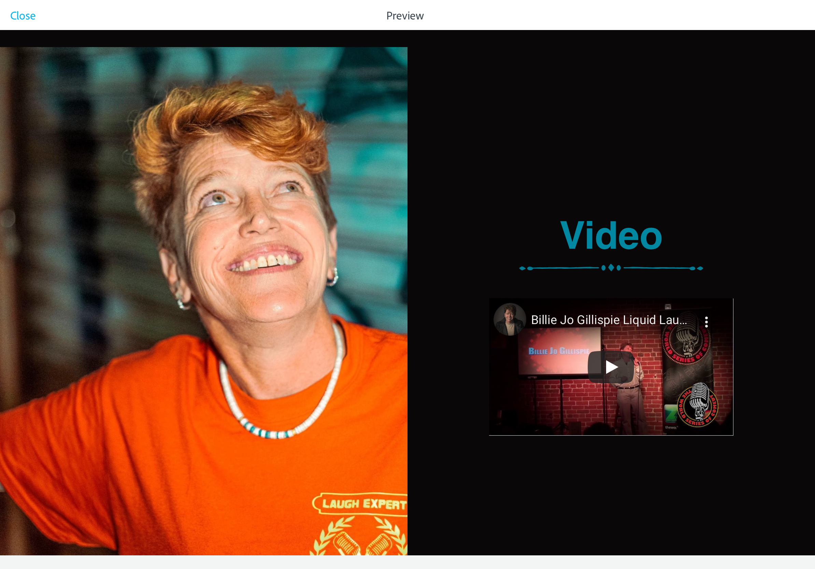Click the center diamond ornament of the divider
The width and height of the screenshot is (815, 569).
611,268
